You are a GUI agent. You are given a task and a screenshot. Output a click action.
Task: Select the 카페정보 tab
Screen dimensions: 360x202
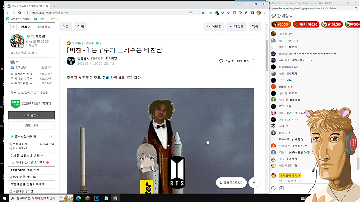(27, 27)
